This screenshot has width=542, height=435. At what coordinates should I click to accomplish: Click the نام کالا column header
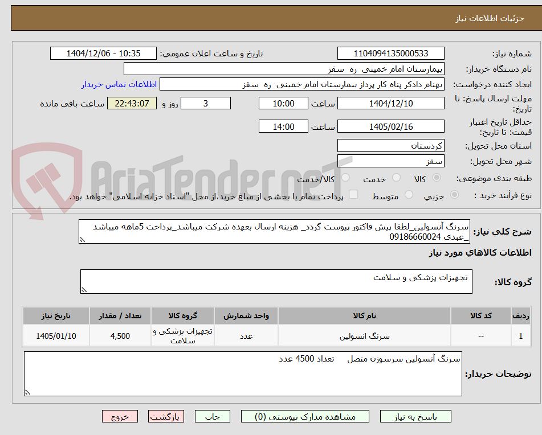pos(364,316)
